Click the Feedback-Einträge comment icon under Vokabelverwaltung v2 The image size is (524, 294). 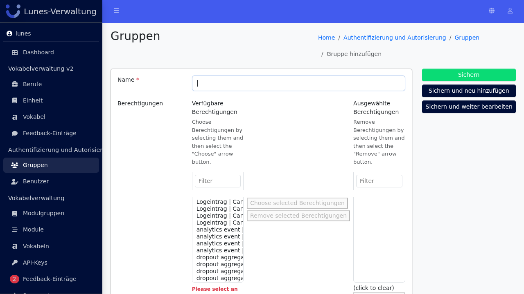(x=15, y=133)
